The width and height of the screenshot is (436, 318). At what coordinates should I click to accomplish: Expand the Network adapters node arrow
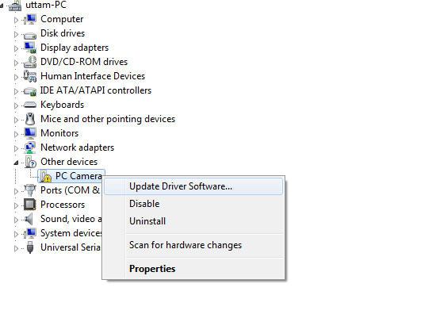pos(16,148)
